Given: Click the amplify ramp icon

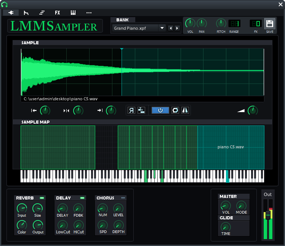Looking at the screenshot, I should [x=241, y=111].
